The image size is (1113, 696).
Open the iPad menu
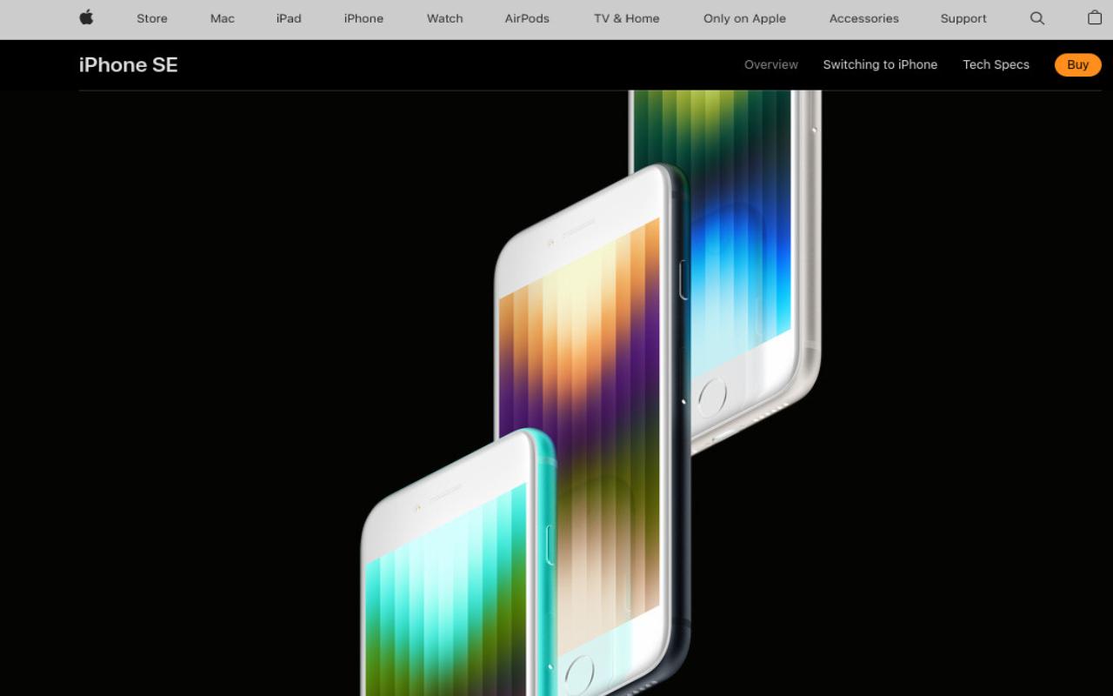(x=289, y=18)
